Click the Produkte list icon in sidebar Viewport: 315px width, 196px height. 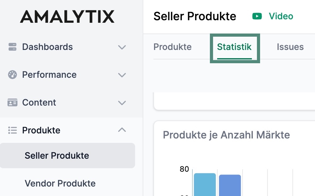point(12,130)
